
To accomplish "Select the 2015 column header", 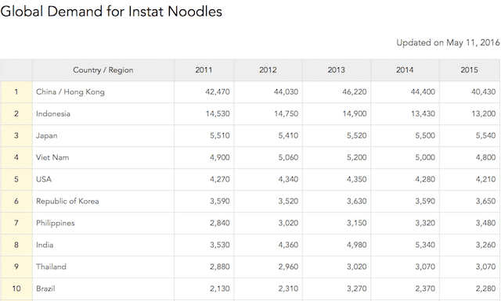I will [x=470, y=70].
